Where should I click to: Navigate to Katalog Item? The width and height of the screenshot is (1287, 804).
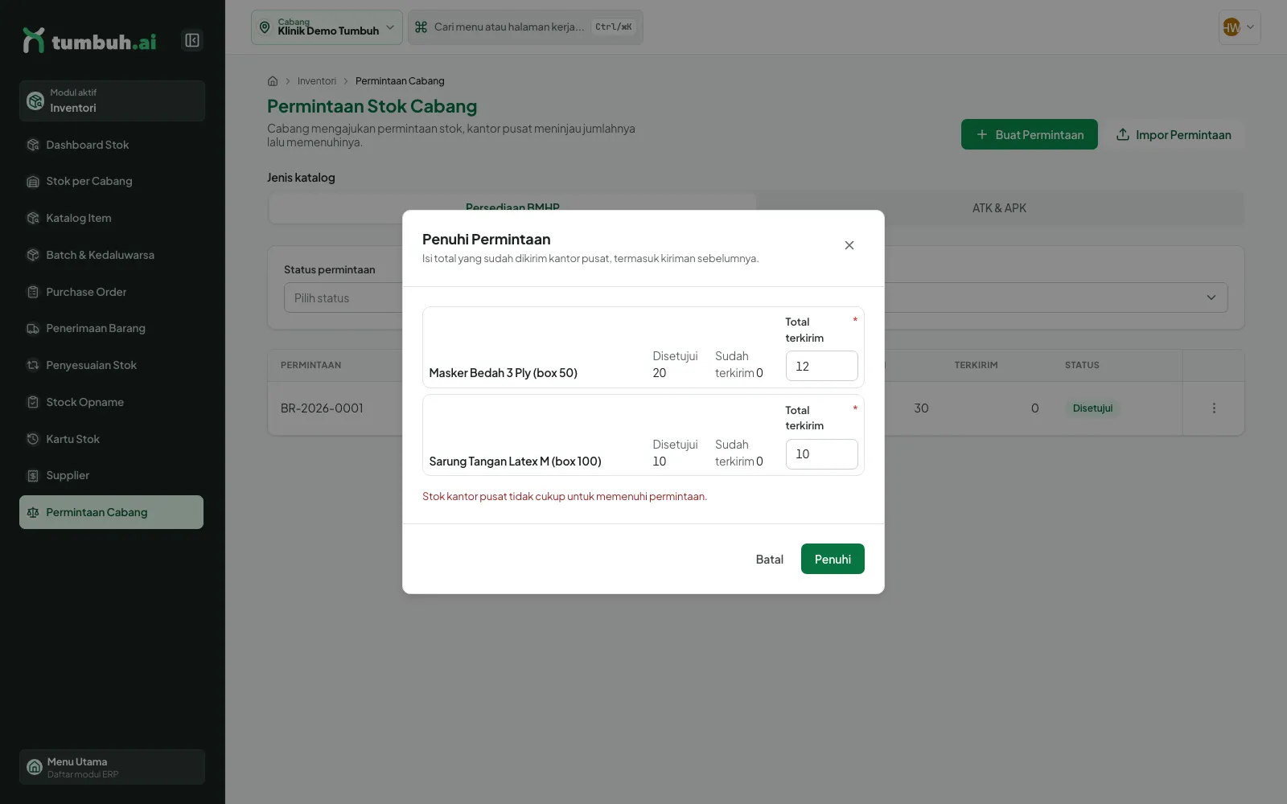click(111, 218)
